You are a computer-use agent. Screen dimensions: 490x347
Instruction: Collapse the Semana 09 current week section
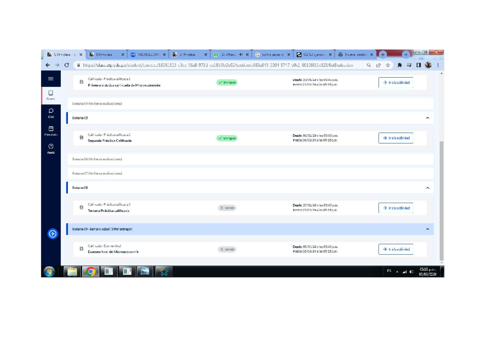point(428,229)
